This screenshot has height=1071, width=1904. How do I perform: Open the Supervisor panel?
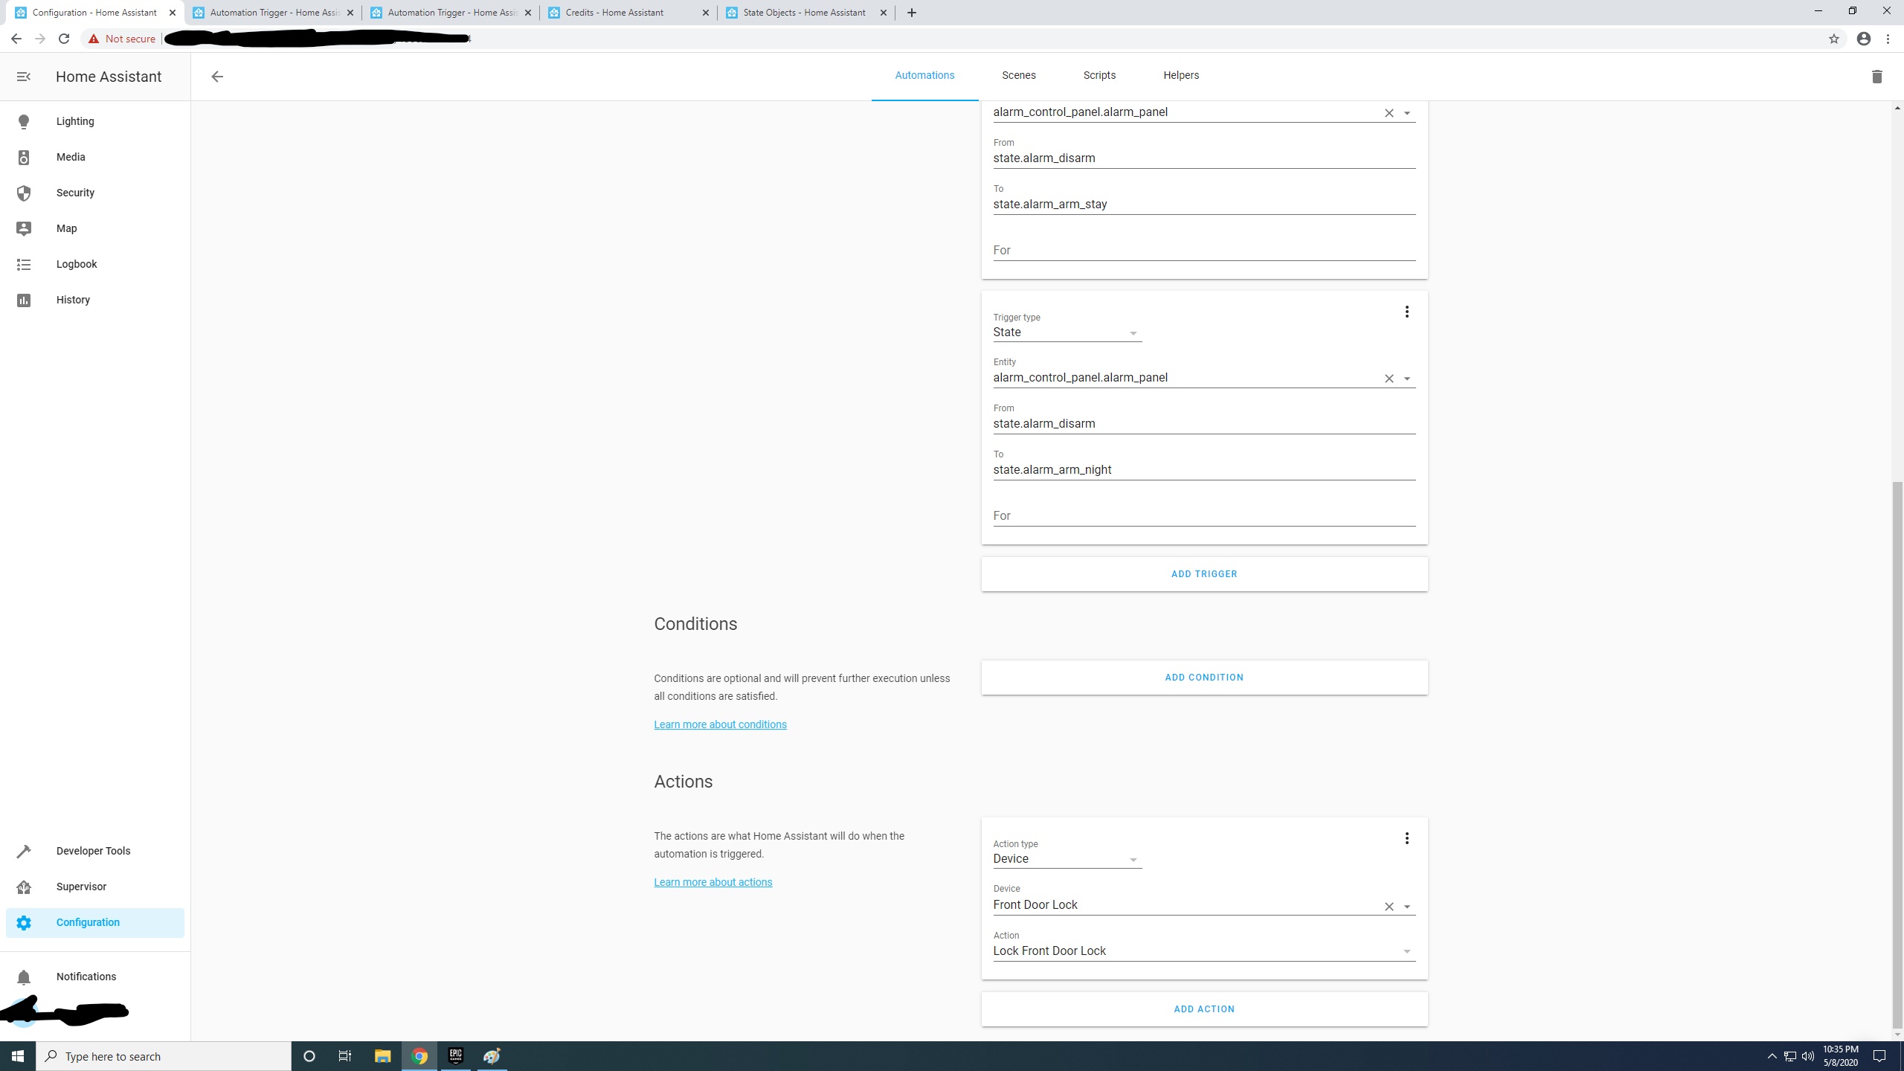(80, 887)
